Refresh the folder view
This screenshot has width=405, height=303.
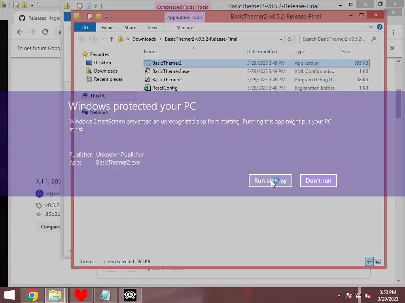(290, 39)
